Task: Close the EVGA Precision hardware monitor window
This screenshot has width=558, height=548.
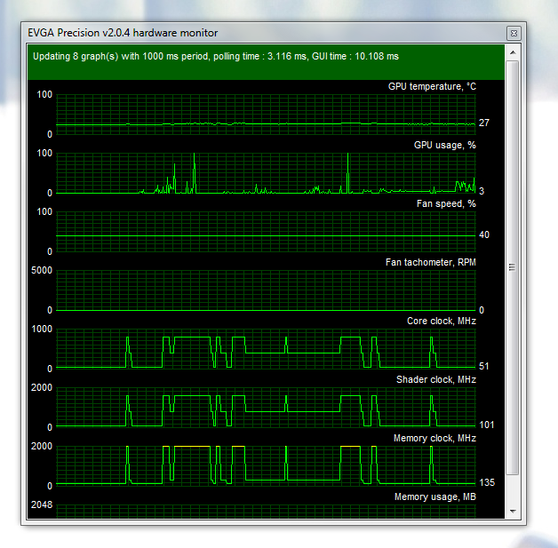Action: pyautogui.click(x=514, y=34)
